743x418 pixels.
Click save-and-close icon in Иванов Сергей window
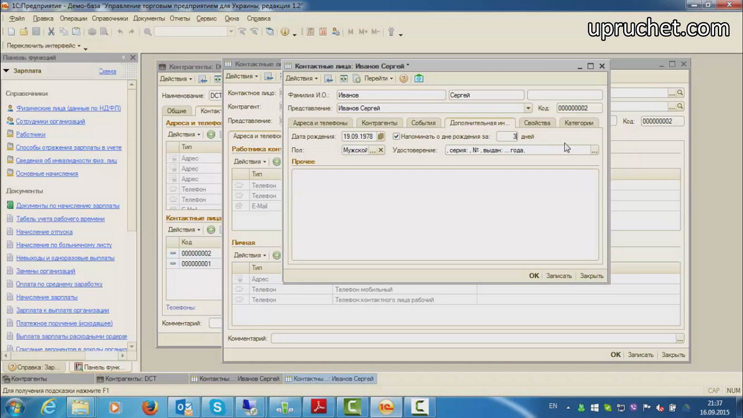tap(329, 79)
